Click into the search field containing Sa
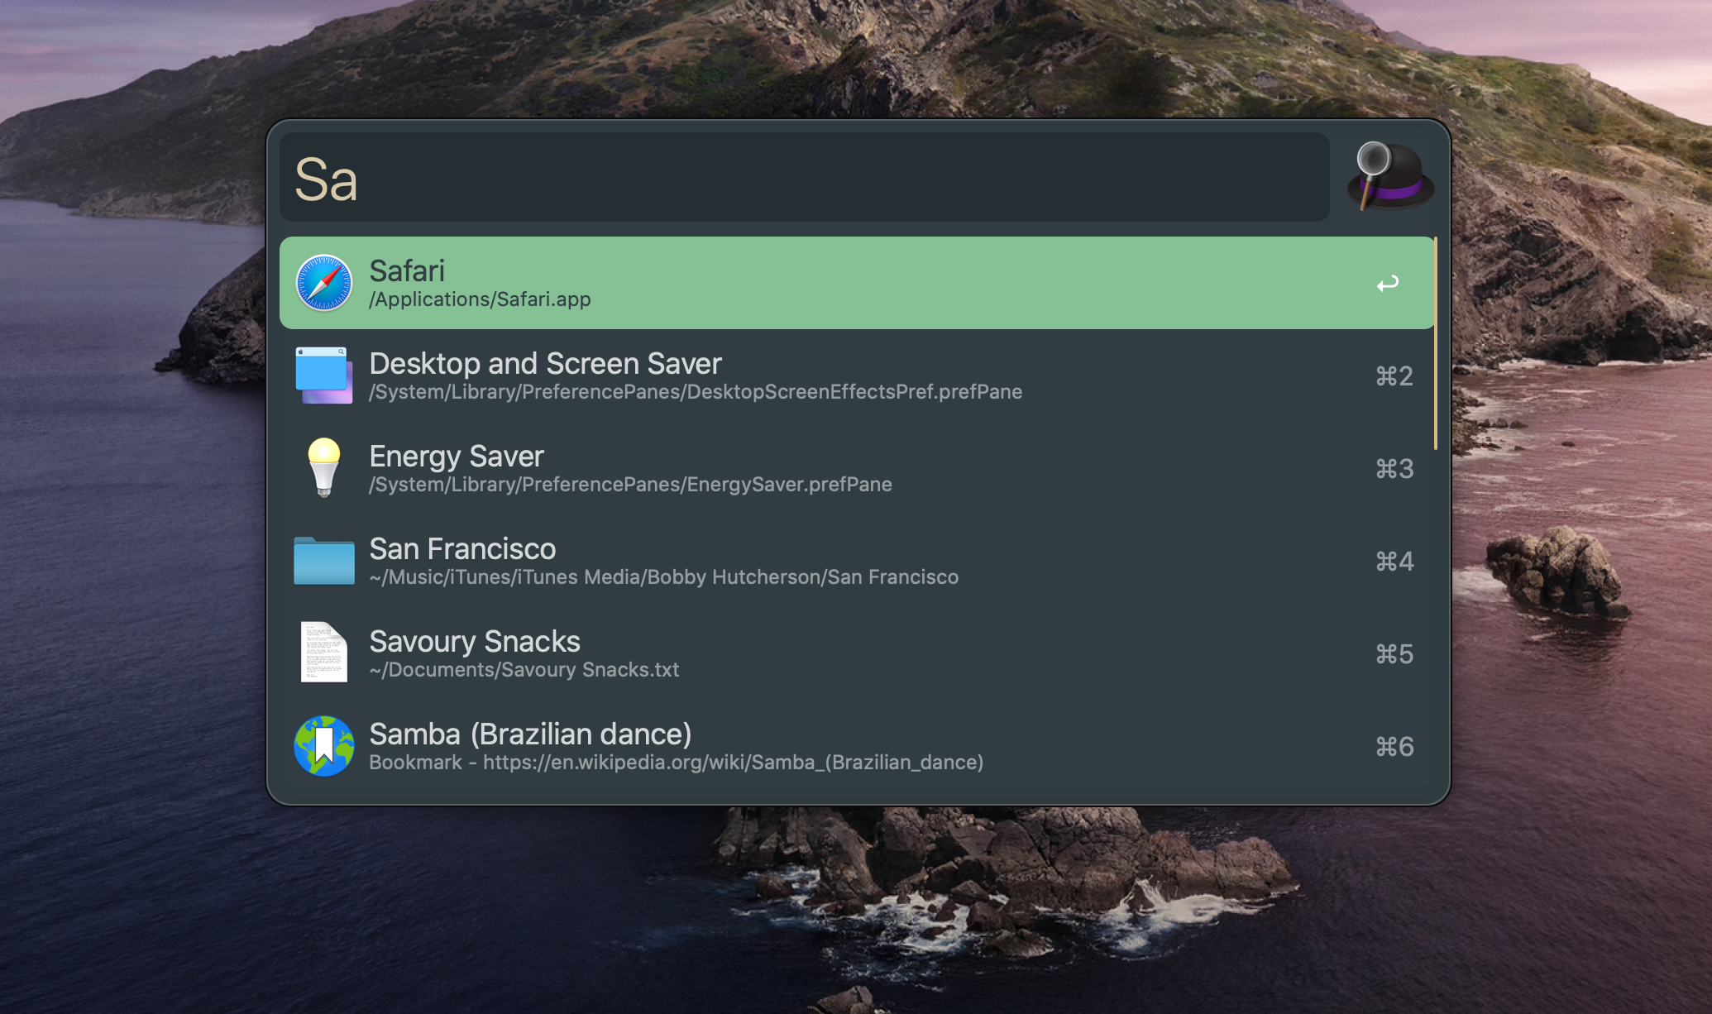1712x1014 pixels. pyautogui.click(x=802, y=178)
